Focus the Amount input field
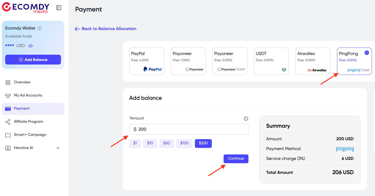The width and height of the screenshot is (375, 196). pyautogui.click(x=189, y=129)
